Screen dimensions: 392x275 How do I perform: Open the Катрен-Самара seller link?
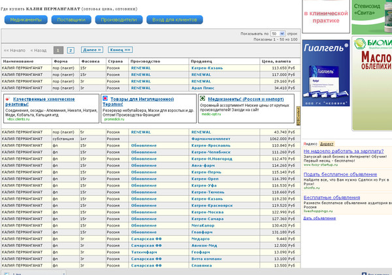[x=208, y=219]
